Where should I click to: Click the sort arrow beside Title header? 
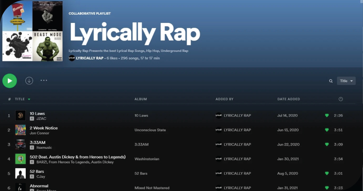pos(29,99)
